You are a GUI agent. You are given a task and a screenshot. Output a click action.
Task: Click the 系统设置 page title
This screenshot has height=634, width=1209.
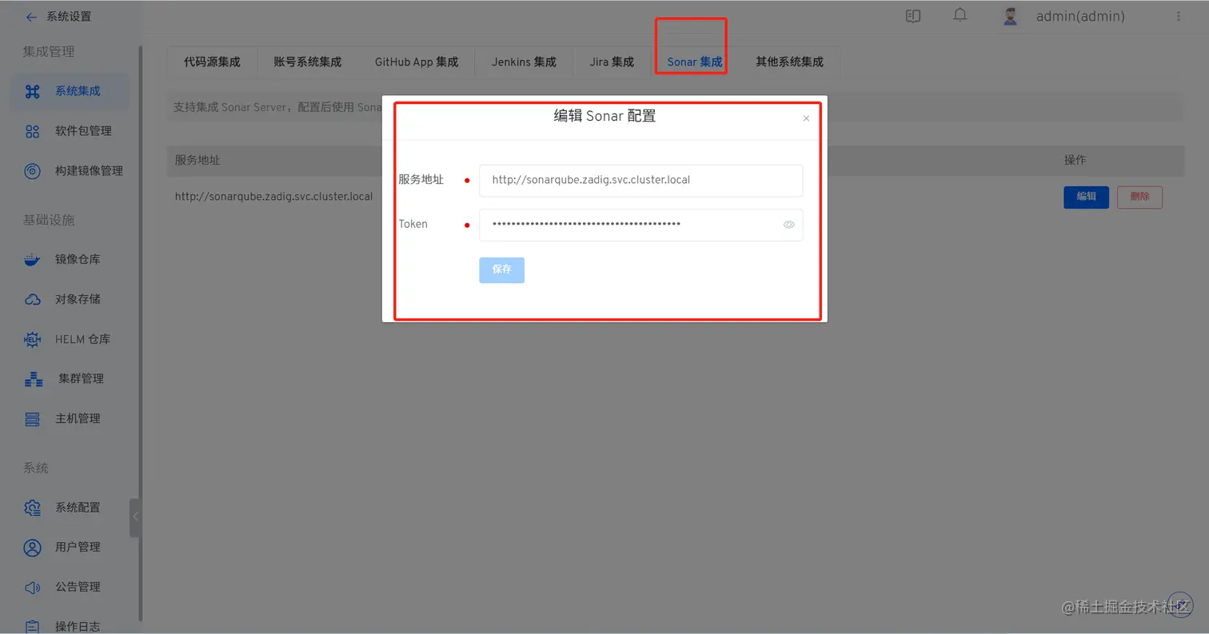pyautogui.click(x=69, y=17)
